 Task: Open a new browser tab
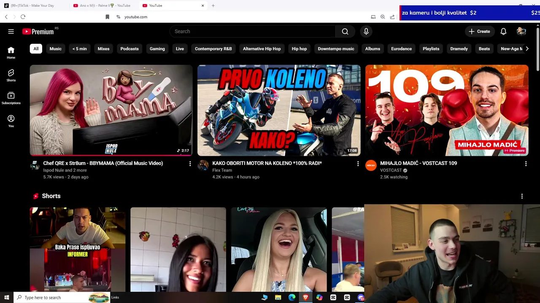click(213, 5)
